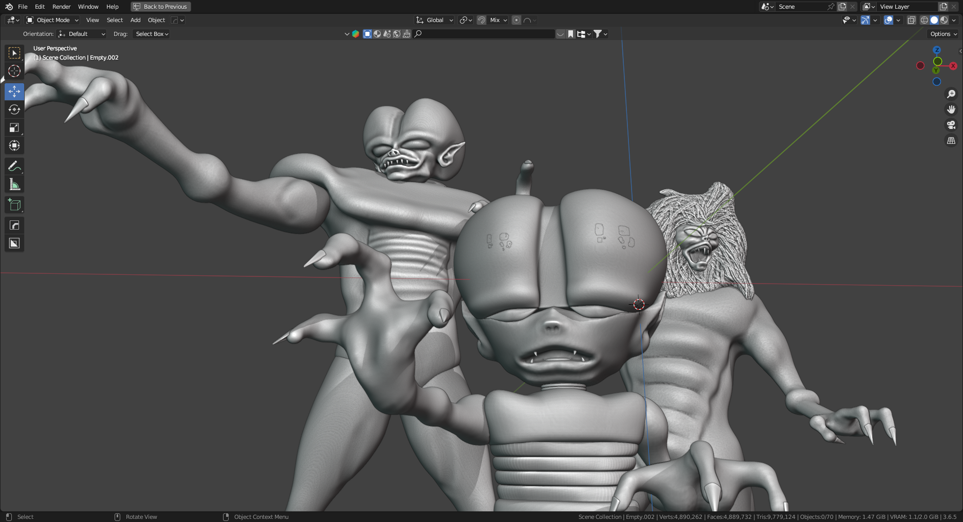Toggle viewport gizmo visibility

865,20
